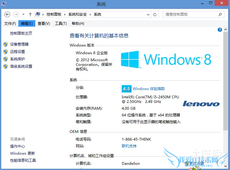Image resolution: width=230 pixels, height=170 pixels.
Task: Click the computer icon in address bar
Action: point(38,14)
